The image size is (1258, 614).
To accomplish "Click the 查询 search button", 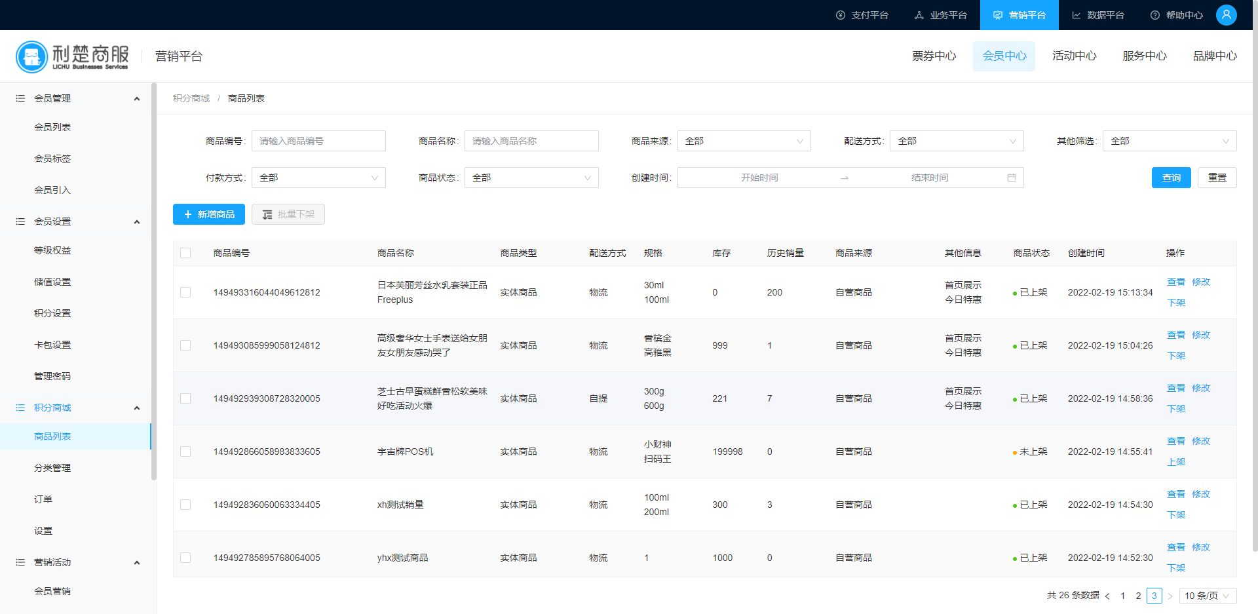I will [x=1172, y=178].
